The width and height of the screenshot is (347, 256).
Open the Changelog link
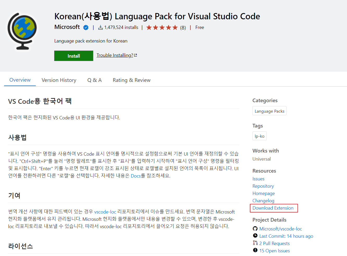click(x=263, y=201)
